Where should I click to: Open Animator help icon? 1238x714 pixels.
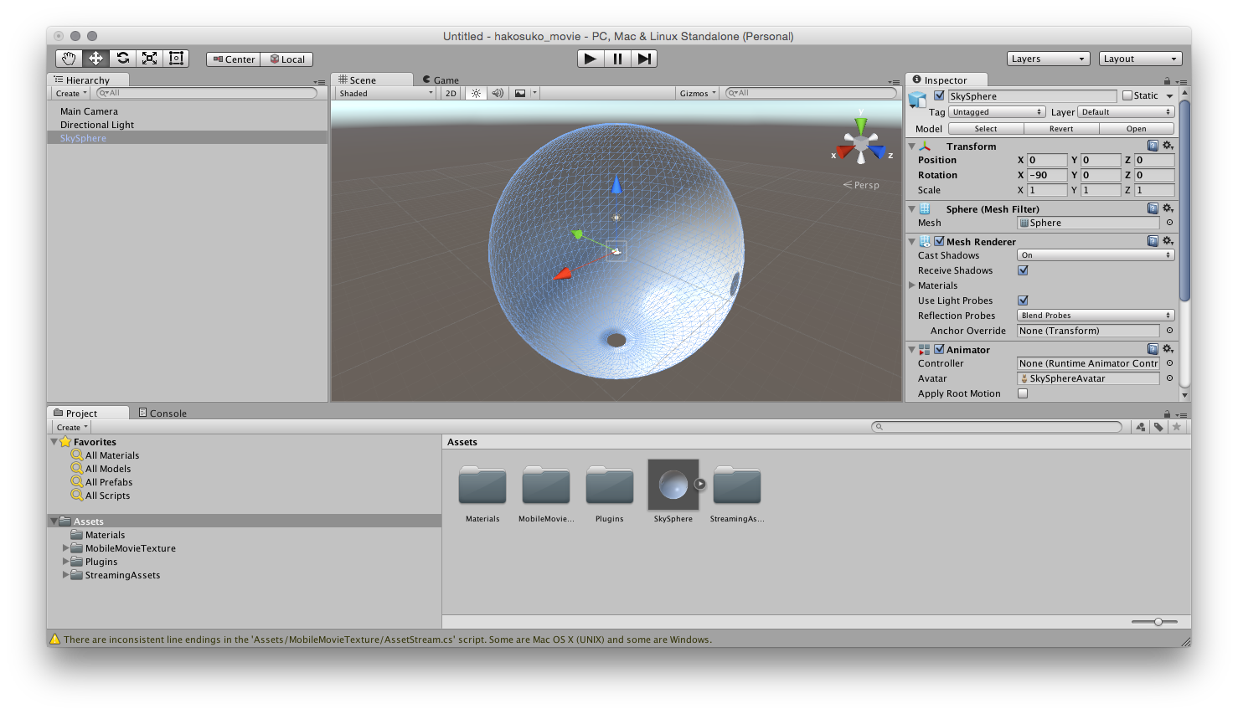(1153, 349)
